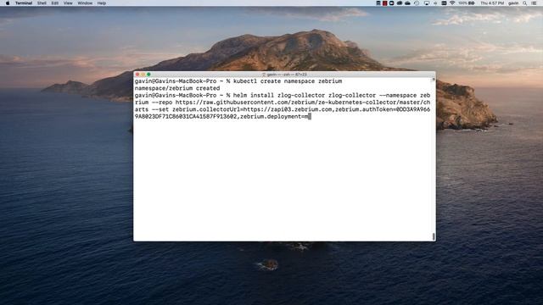Zoom Terminal with green button
This screenshot has height=305, width=543.
(148, 75)
